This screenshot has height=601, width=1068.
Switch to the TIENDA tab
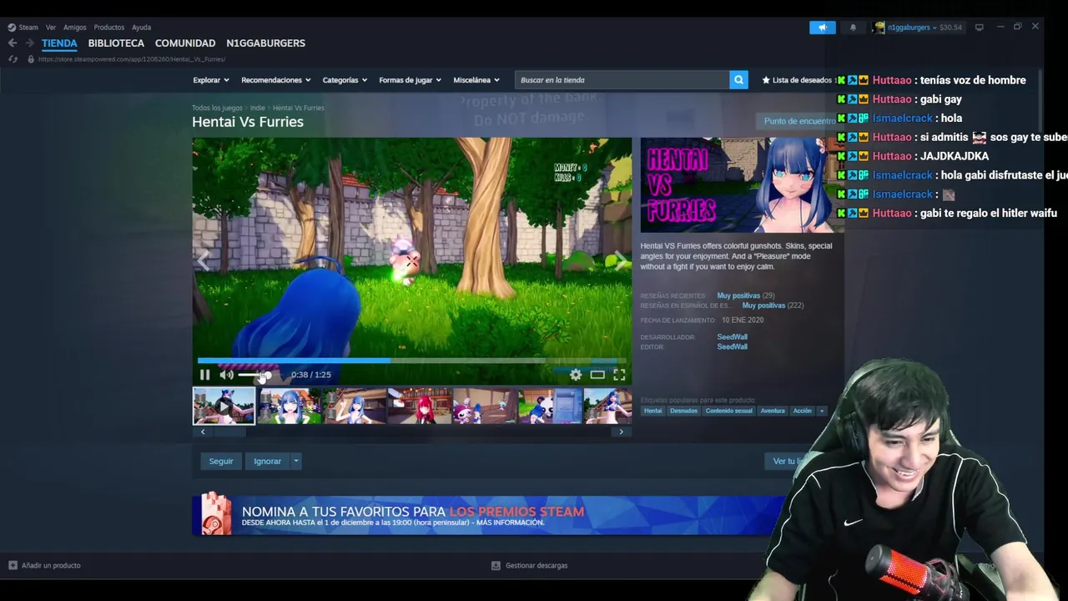pyautogui.click(x=59, y=43)
